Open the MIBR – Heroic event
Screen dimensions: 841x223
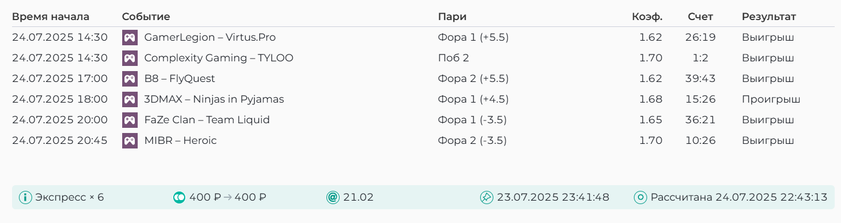181,141
